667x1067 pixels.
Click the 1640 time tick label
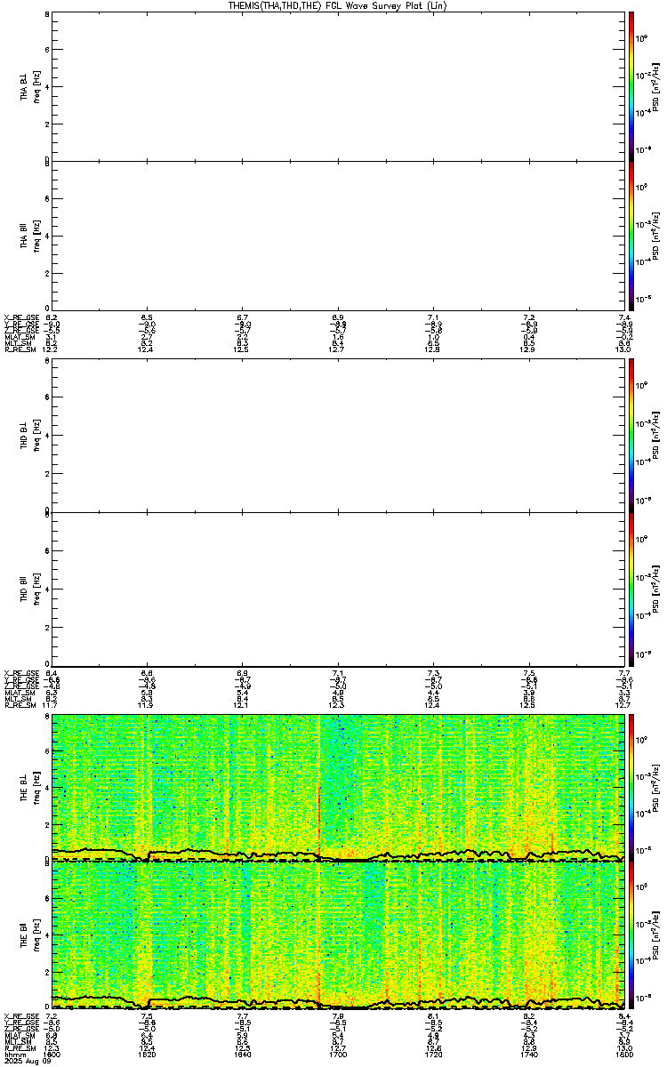243,1055
